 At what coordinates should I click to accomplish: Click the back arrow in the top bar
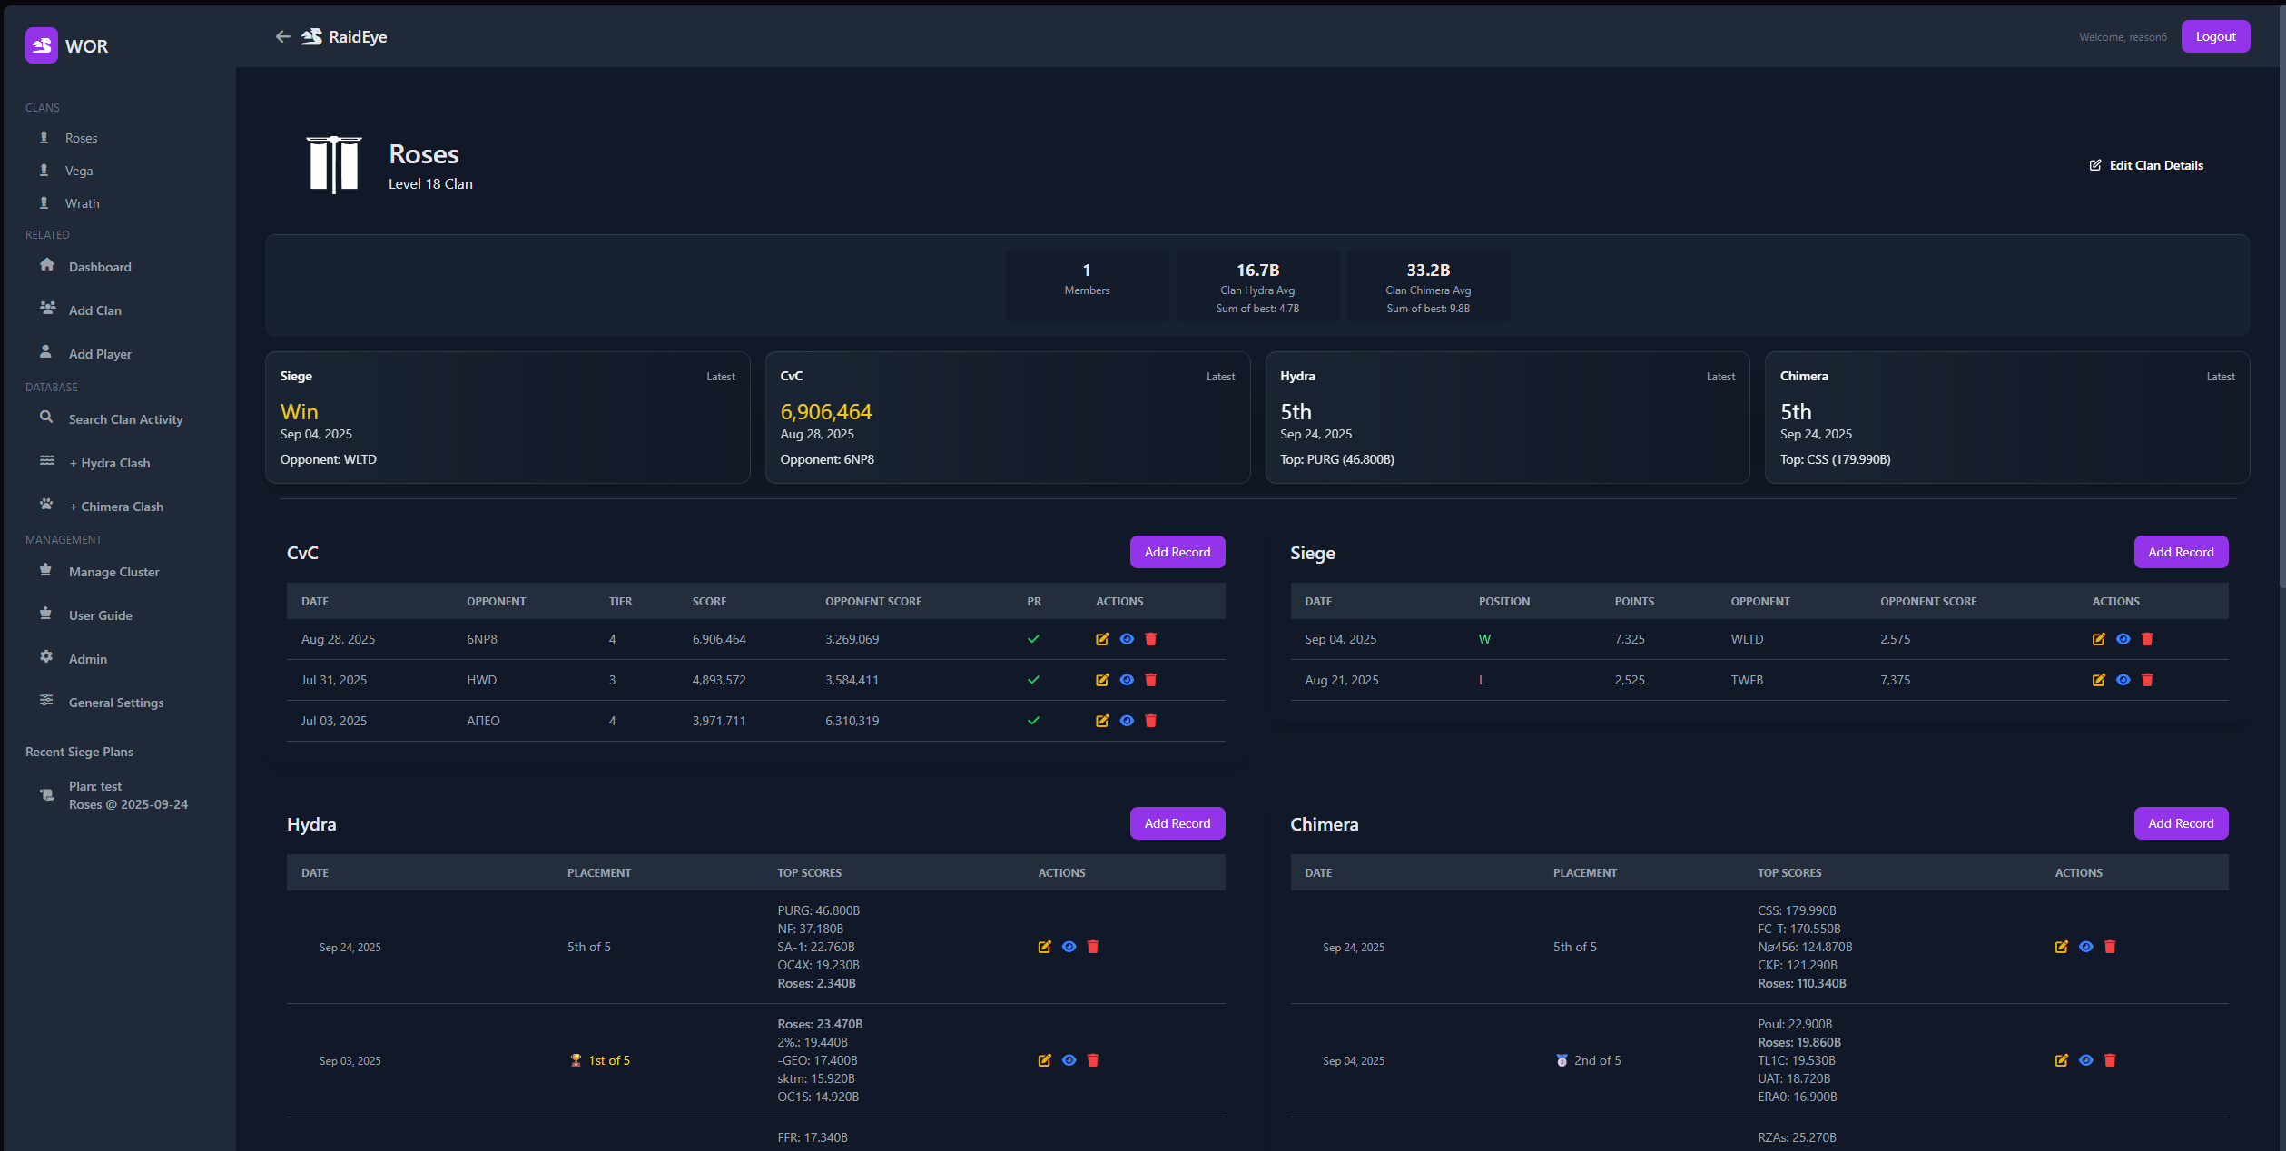pyautogui.click(x=282, y=36)
